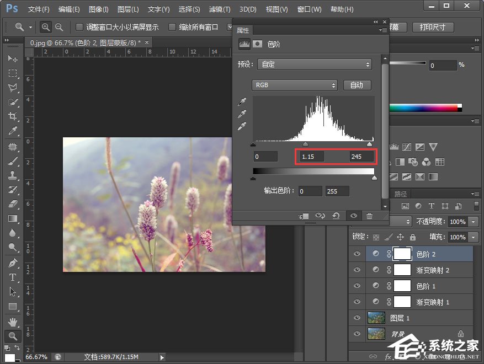Select the Hand tool
Screen dimensions: 484x364
click(13, 321)
